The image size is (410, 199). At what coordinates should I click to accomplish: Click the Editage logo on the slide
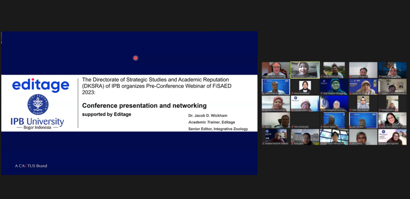point(41,85)
